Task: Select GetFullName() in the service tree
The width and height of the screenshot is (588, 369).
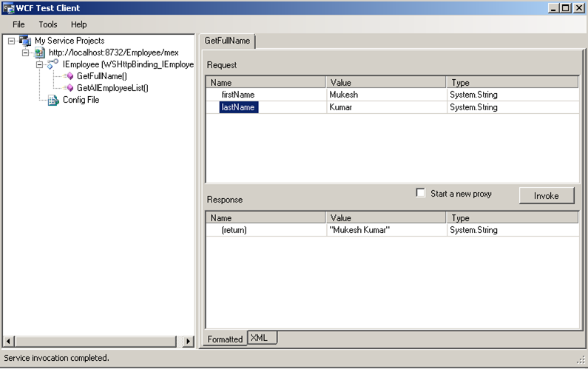Action: tap(101, 76)
